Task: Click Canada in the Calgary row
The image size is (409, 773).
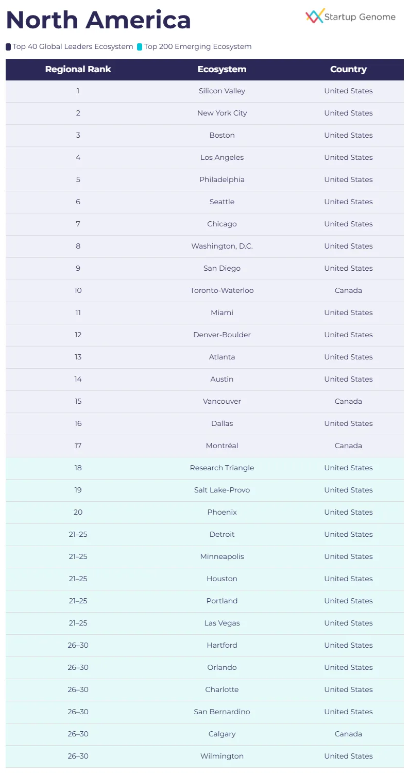Action: (x=348, y=734)
